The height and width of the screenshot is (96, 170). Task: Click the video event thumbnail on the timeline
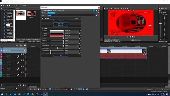click(x=109, y=51)
